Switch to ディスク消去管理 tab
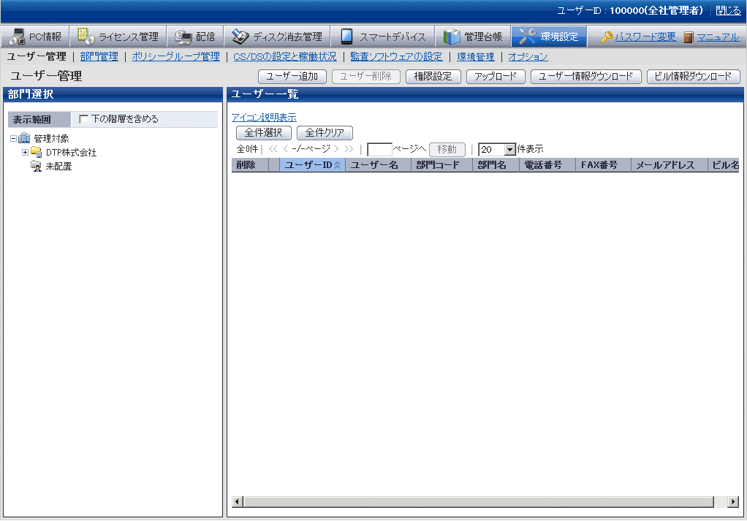 click(x=277, y=37)
